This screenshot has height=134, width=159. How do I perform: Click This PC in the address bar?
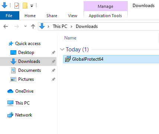60,26
